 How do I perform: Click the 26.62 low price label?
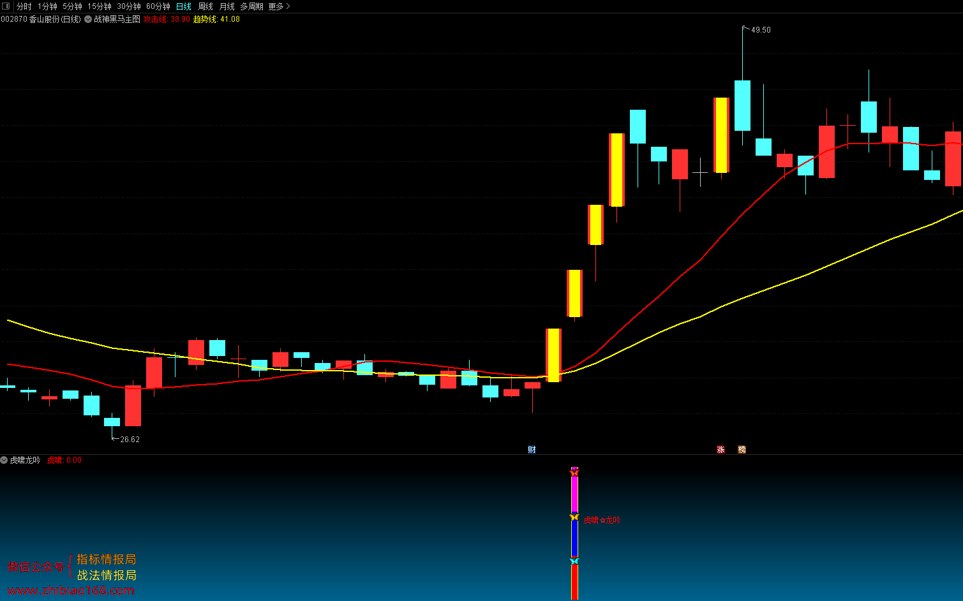130,440
